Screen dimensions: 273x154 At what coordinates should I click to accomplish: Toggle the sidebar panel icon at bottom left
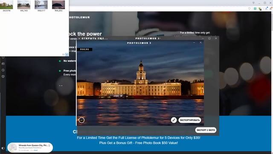[x=3, y=148]
